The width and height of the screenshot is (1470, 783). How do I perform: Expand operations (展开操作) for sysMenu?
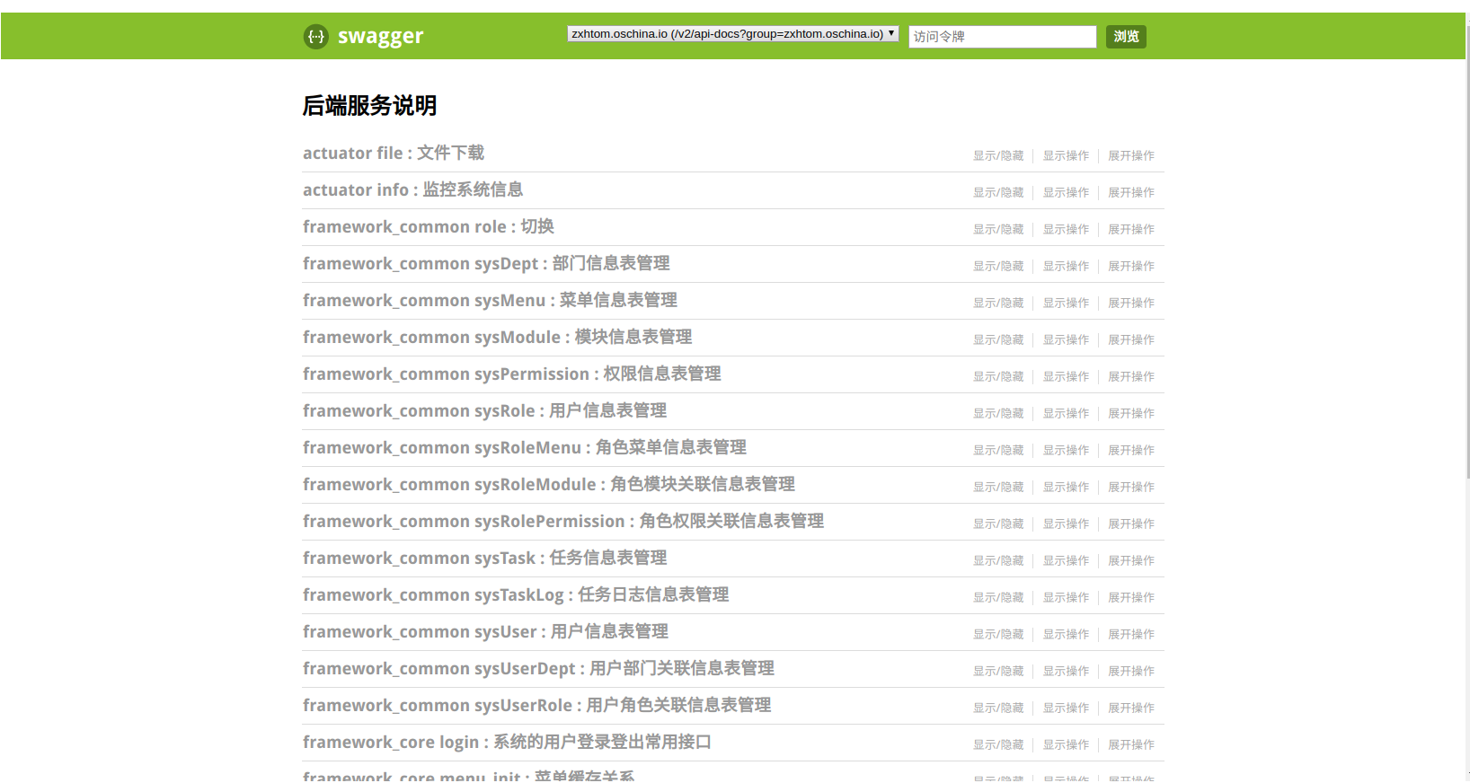tap(1130, 304)
